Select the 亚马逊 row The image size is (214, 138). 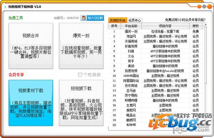pyautogui.click(x=156, y=90)
